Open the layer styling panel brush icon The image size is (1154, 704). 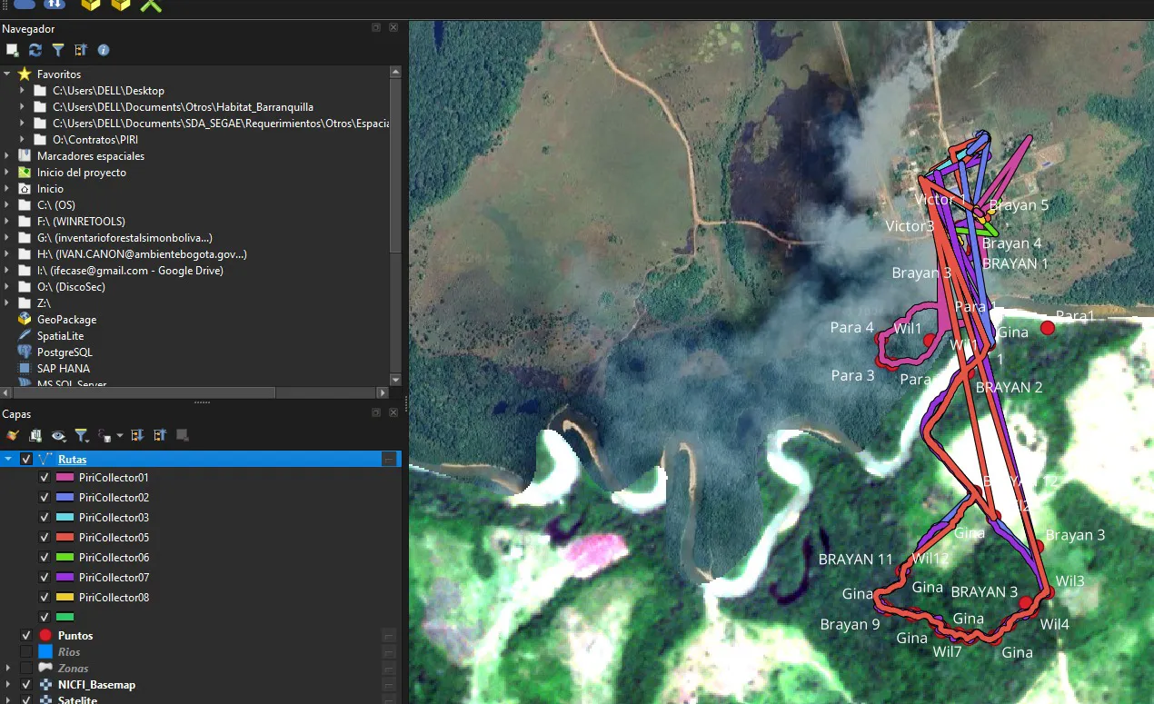click(x=12, y=436)
